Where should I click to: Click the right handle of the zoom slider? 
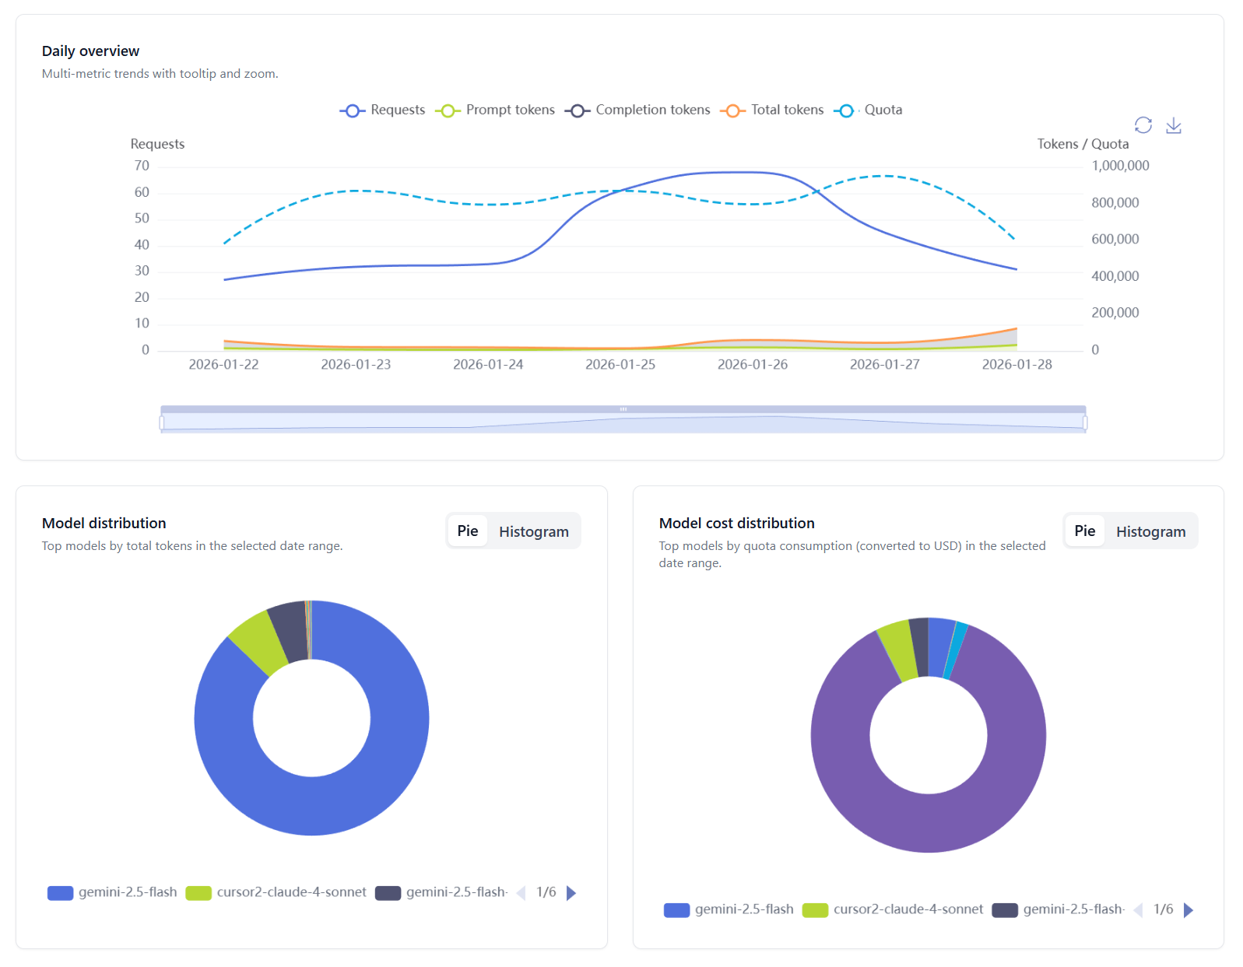click(x=1085, y=422)
